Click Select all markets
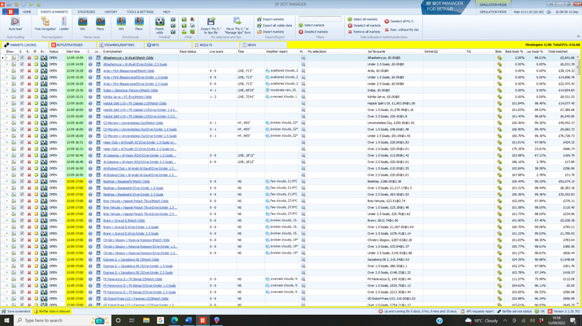The height and width of the screenshot is (326, 582). click(x=363, y=19)
